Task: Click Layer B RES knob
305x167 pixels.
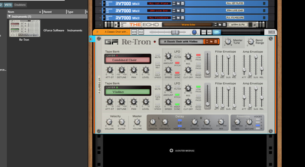Action: [x=188, y=88]
